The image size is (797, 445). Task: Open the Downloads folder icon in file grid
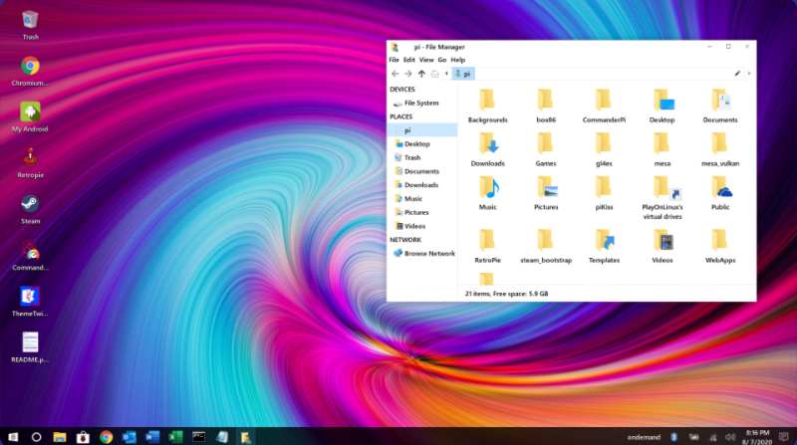[488, 147]
